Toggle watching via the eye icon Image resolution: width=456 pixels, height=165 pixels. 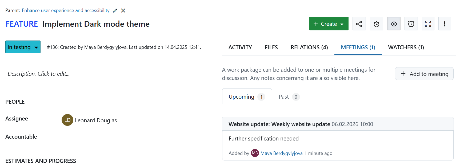point(394,24)
